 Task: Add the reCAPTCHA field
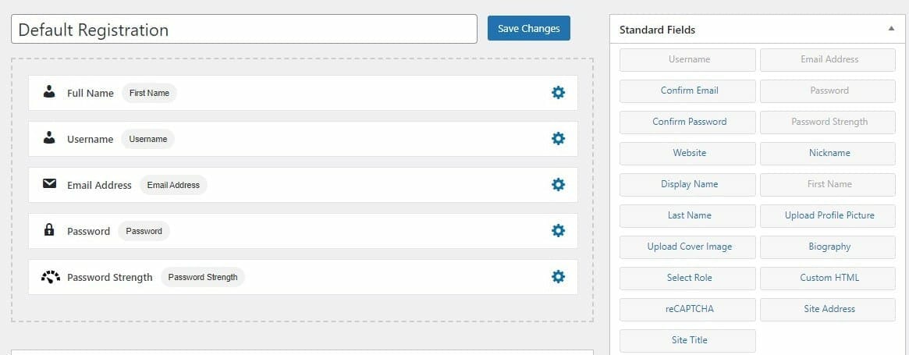687,309
